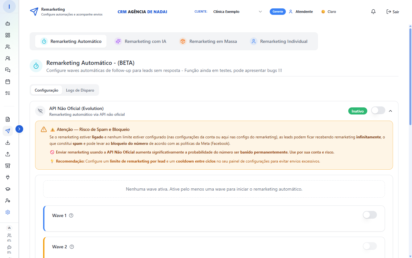Switch to Remarketing Individual tab
Viewport: 412px width, 258px height.
pyautogui.click(x=279, y=41)
